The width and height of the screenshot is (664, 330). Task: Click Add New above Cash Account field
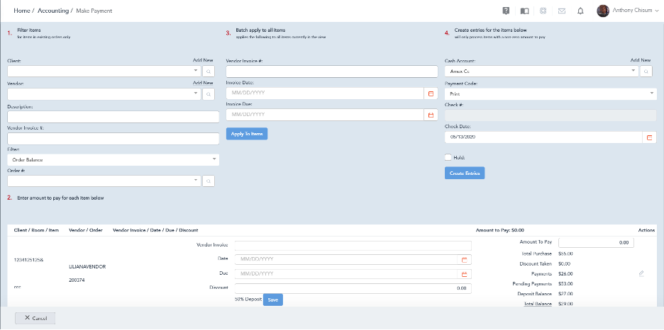pyautogui.click(x=641, y=60)
